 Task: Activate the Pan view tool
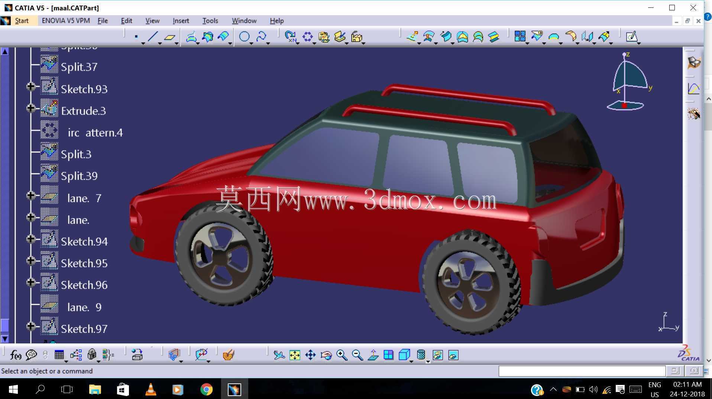pos(310,355)
